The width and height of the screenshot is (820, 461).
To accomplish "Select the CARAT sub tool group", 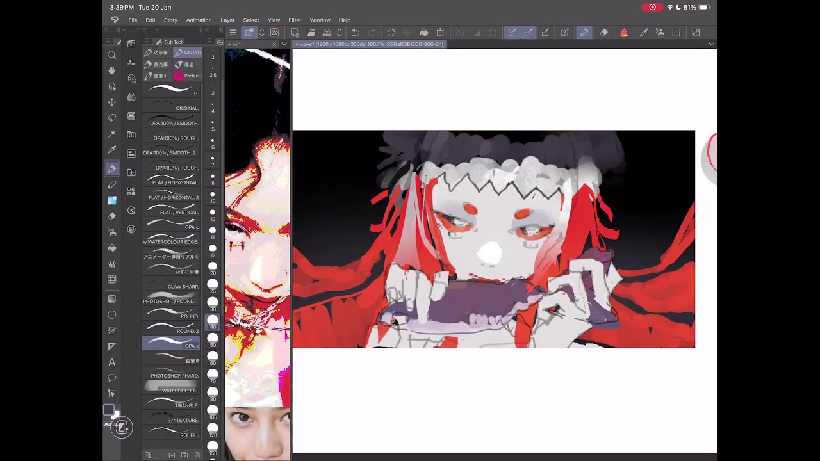I will [x=188, y=53].
